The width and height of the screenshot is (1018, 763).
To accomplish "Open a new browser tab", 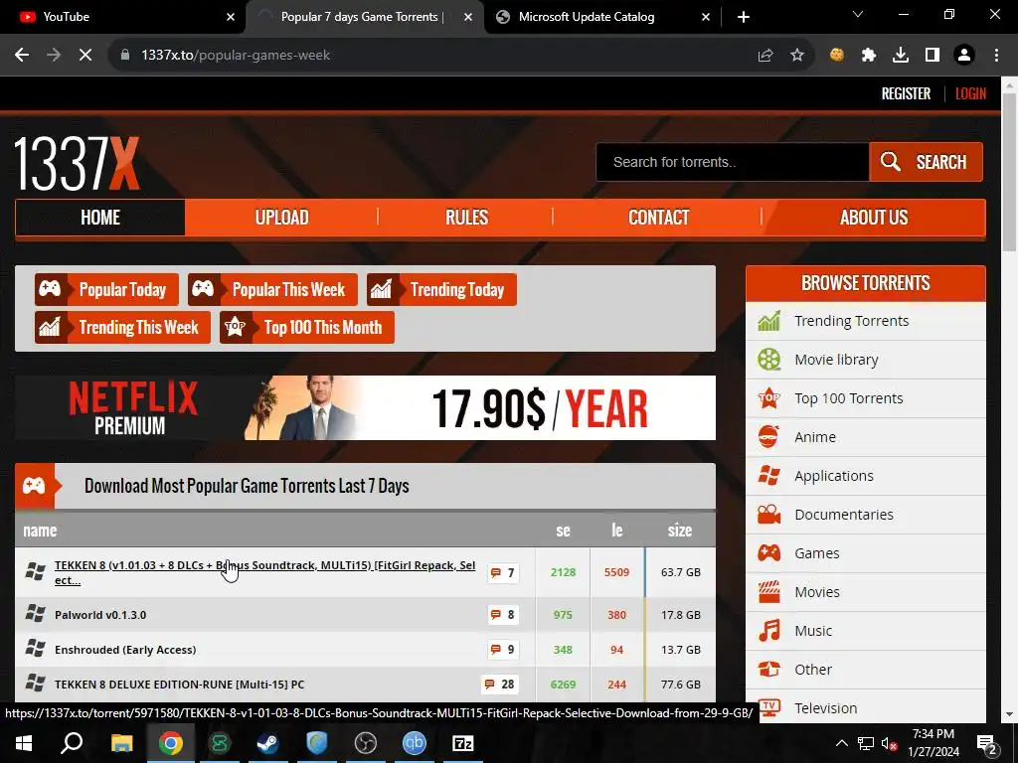I will (x=744, y=17).
